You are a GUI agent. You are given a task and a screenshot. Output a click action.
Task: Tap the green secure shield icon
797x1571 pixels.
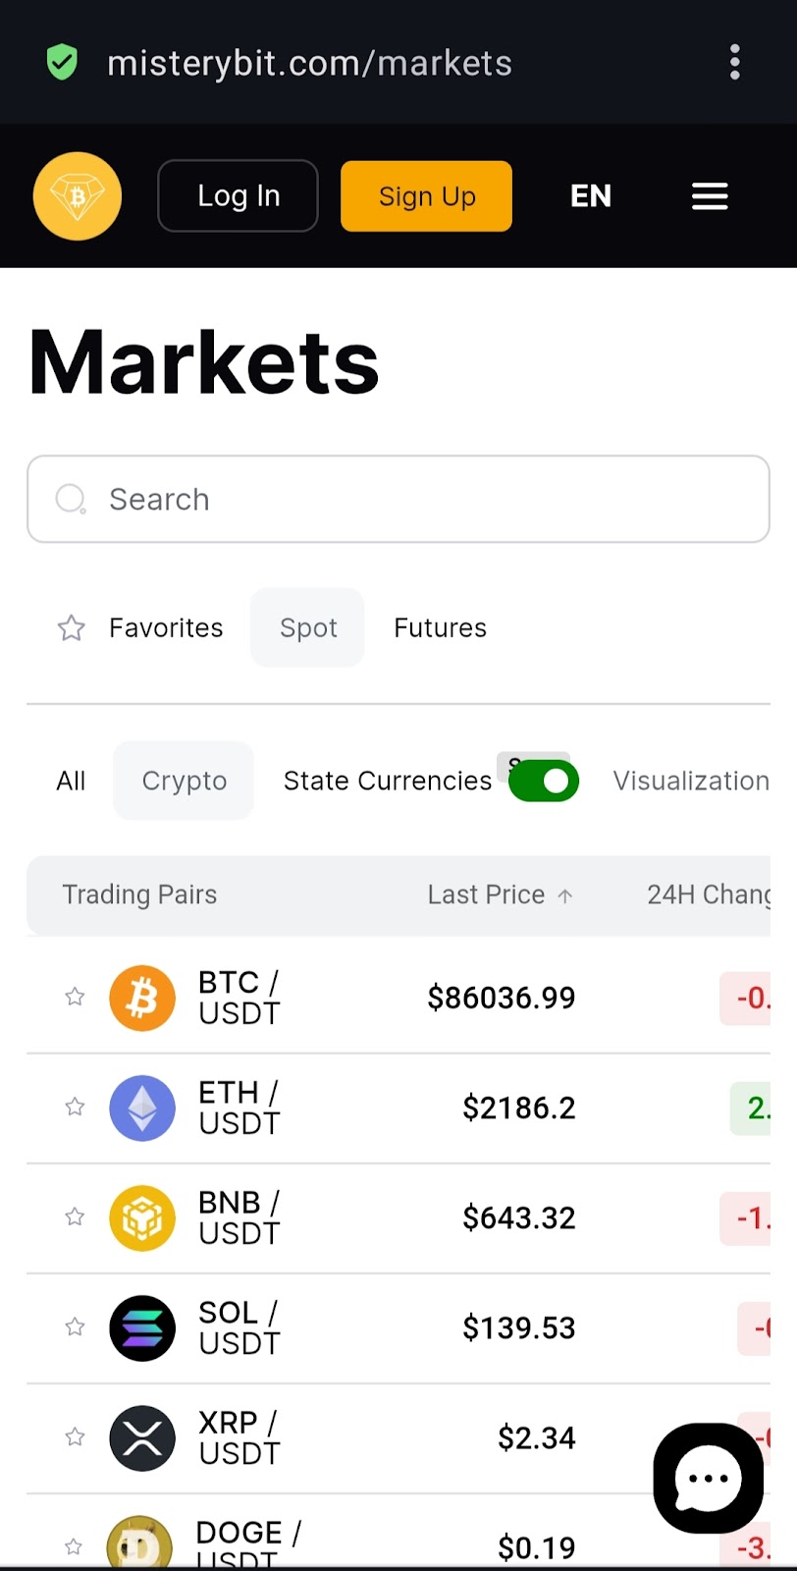(62, 63)
